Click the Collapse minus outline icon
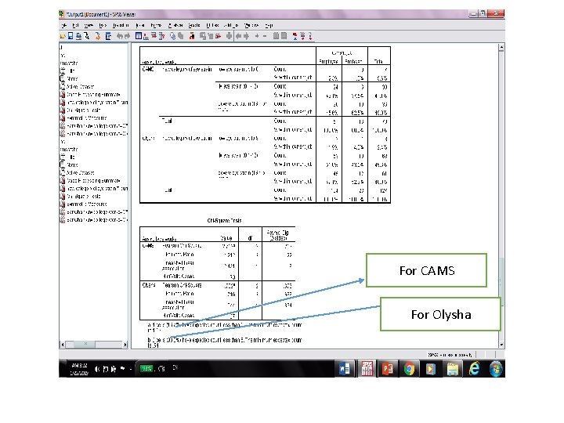This screenshot has height=423, width=564. [x=265, y=36]
